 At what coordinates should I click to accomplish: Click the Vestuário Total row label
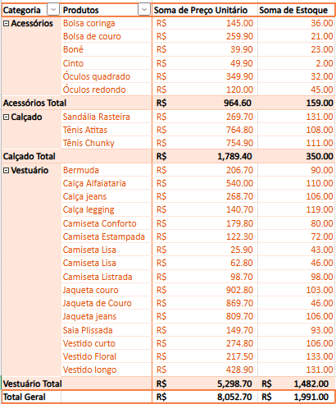[33, 383]
